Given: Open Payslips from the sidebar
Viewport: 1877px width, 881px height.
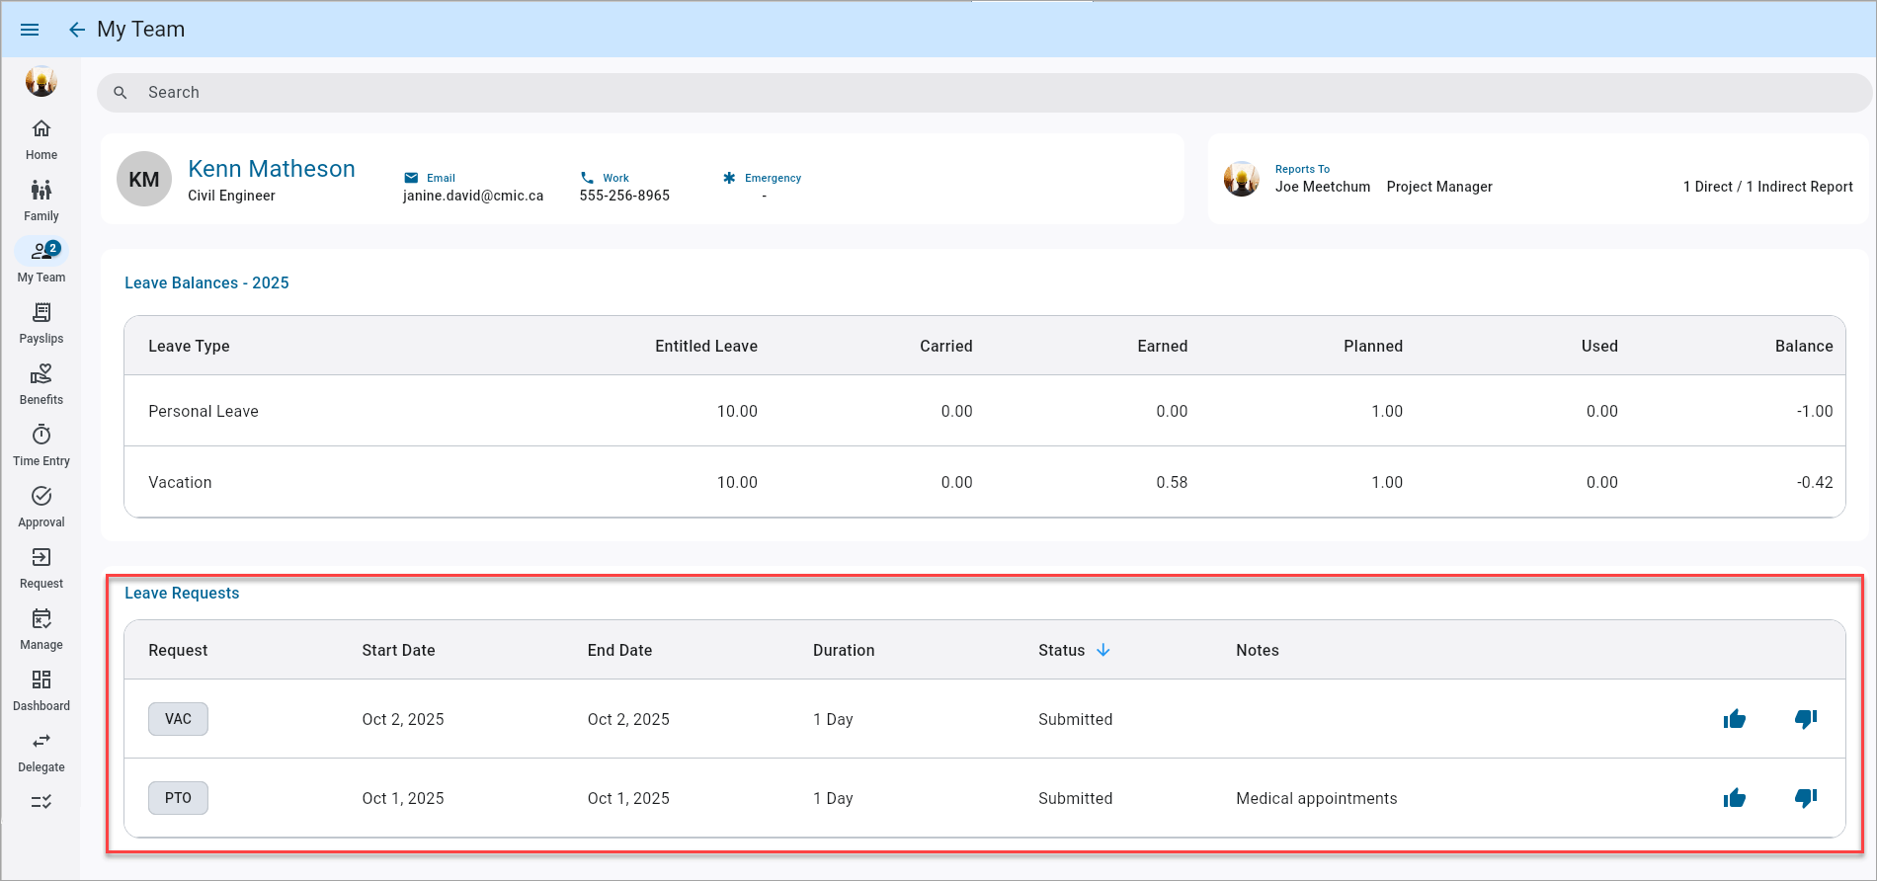Looking at the screenshot, I should pos(41,323).
